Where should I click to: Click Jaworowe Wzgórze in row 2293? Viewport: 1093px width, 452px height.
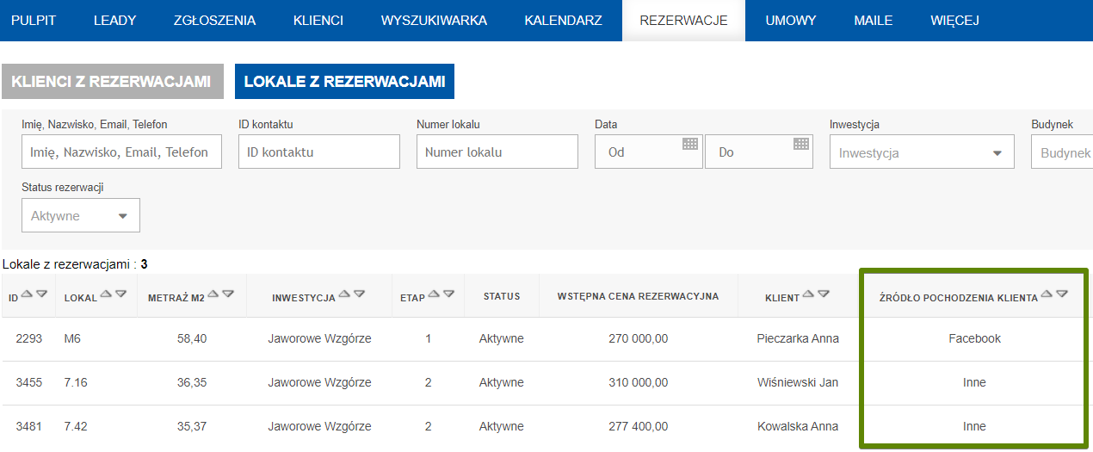(319, 338)
